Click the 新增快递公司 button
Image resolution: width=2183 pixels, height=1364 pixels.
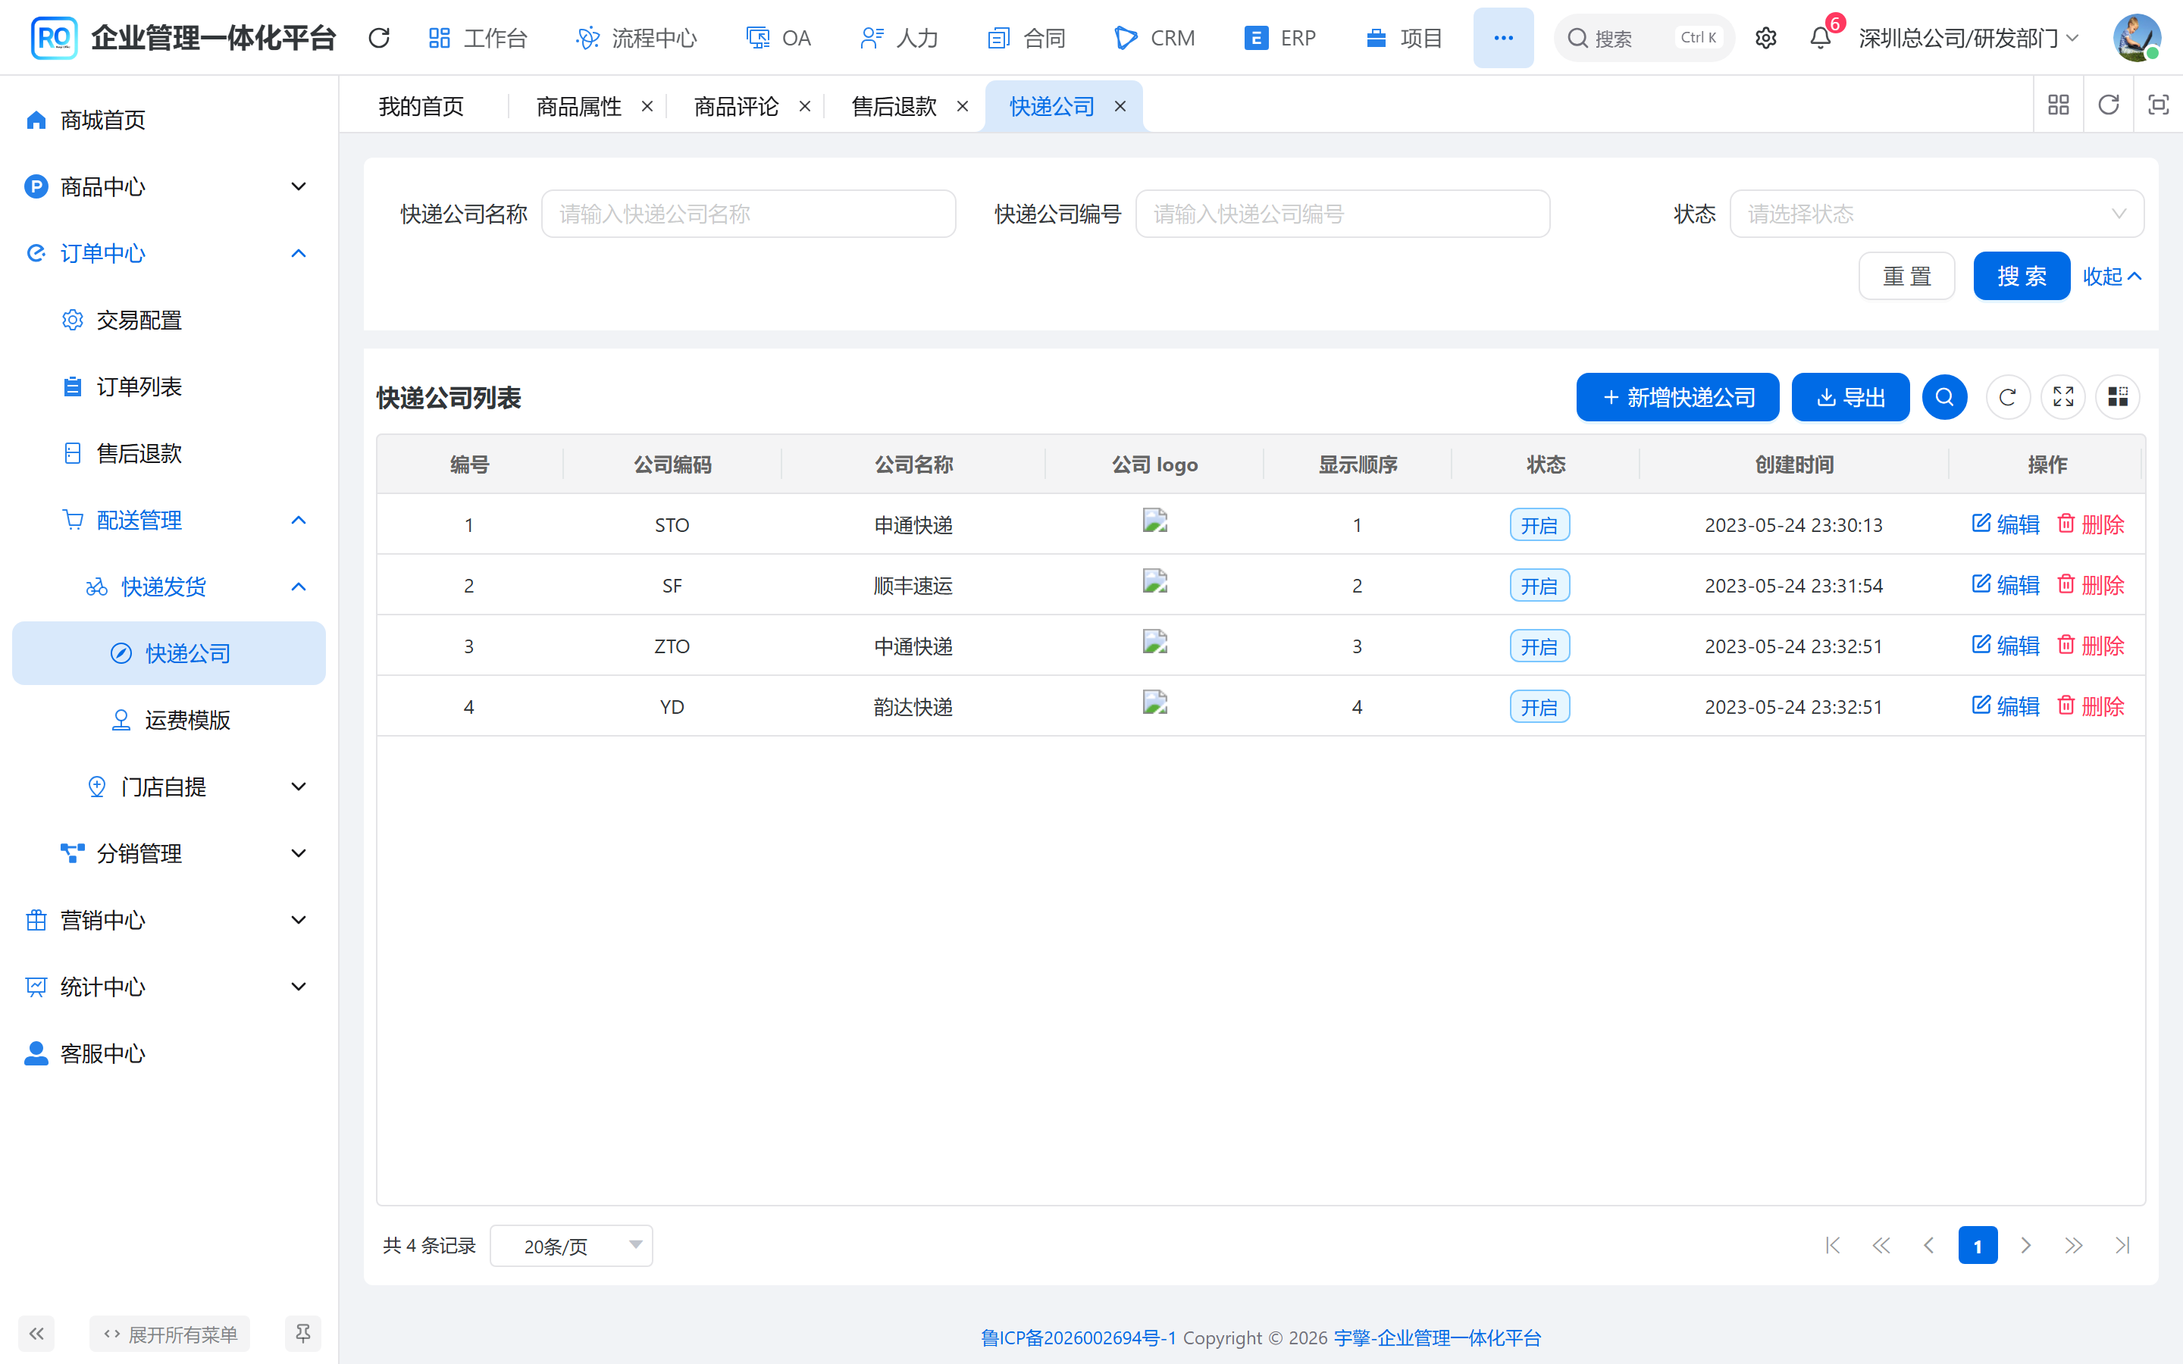point(1678,397)
